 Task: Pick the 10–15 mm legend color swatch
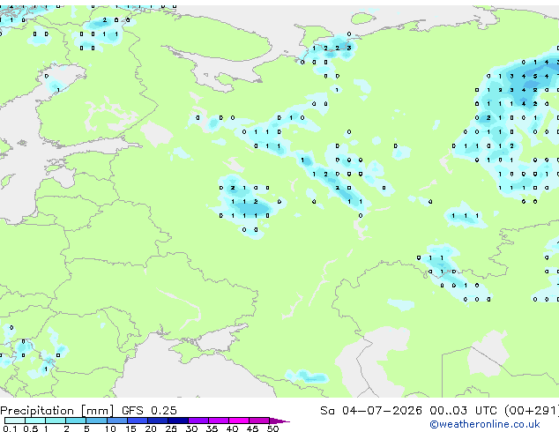(x=116, y=421)
